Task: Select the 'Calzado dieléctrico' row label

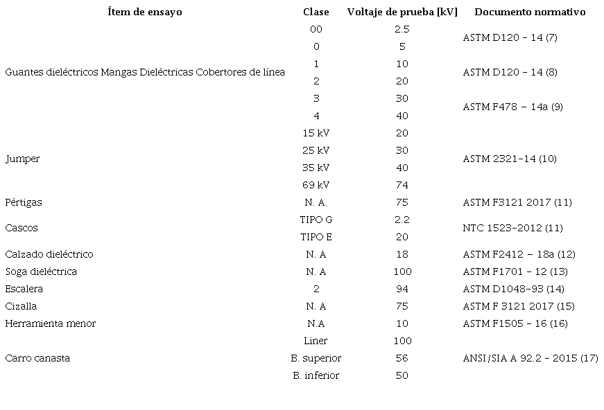Action: [x=49, y=254]
